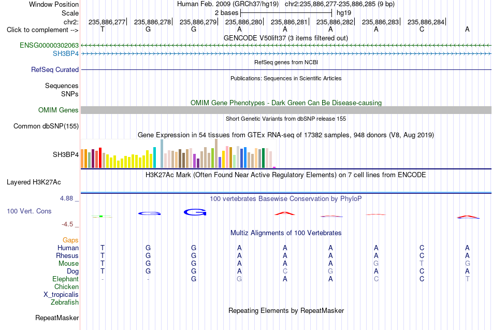Image resolution: width=492 pixels, height=330 pixels.
Task: Click the Layered H3K27Ac track label
Action: [34, 182]
